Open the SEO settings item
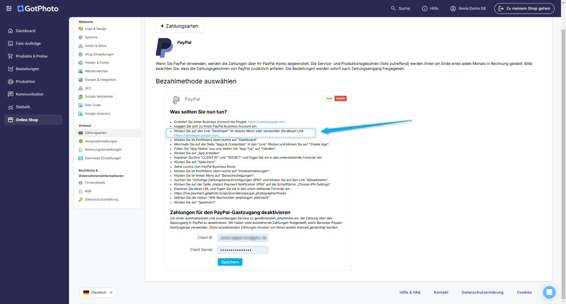The image size is (566, 304). (x=88, y=88)
